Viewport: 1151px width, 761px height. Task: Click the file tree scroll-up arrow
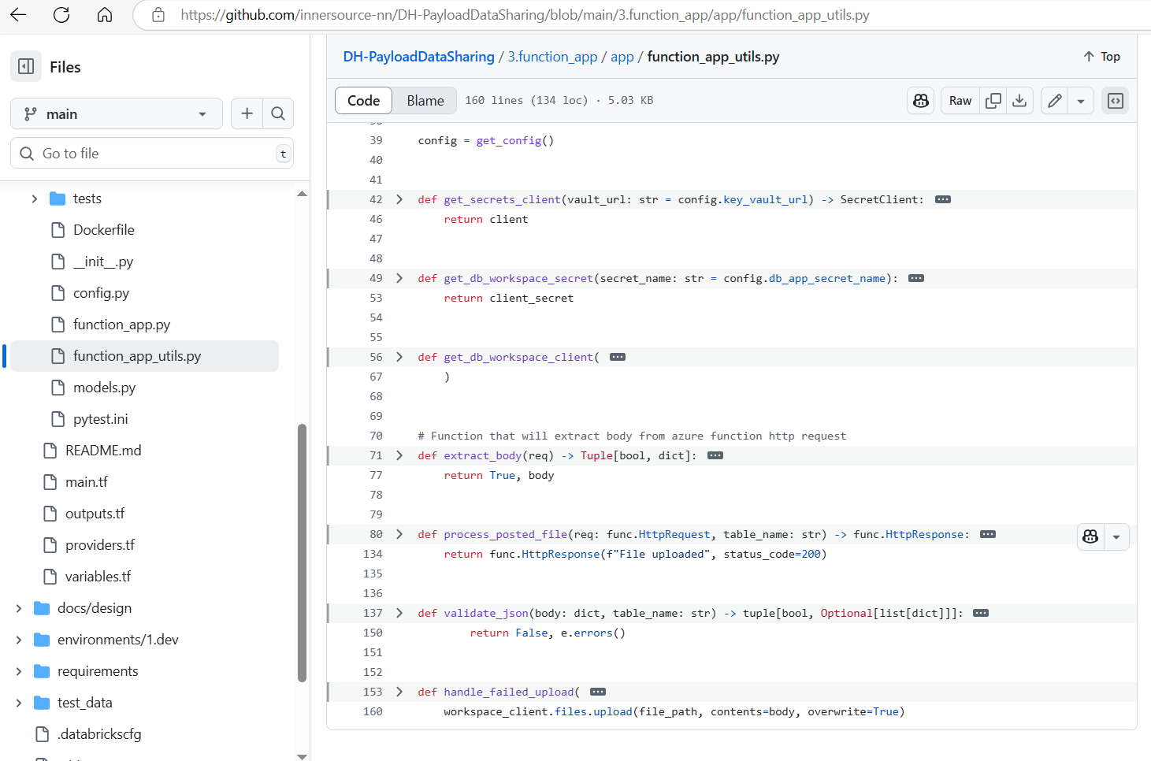tap(302, 194)
